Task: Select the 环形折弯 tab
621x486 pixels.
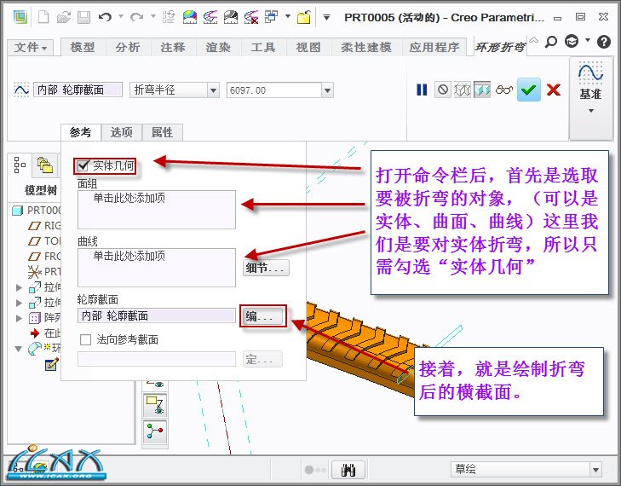Action: click(x=500, y=47)
